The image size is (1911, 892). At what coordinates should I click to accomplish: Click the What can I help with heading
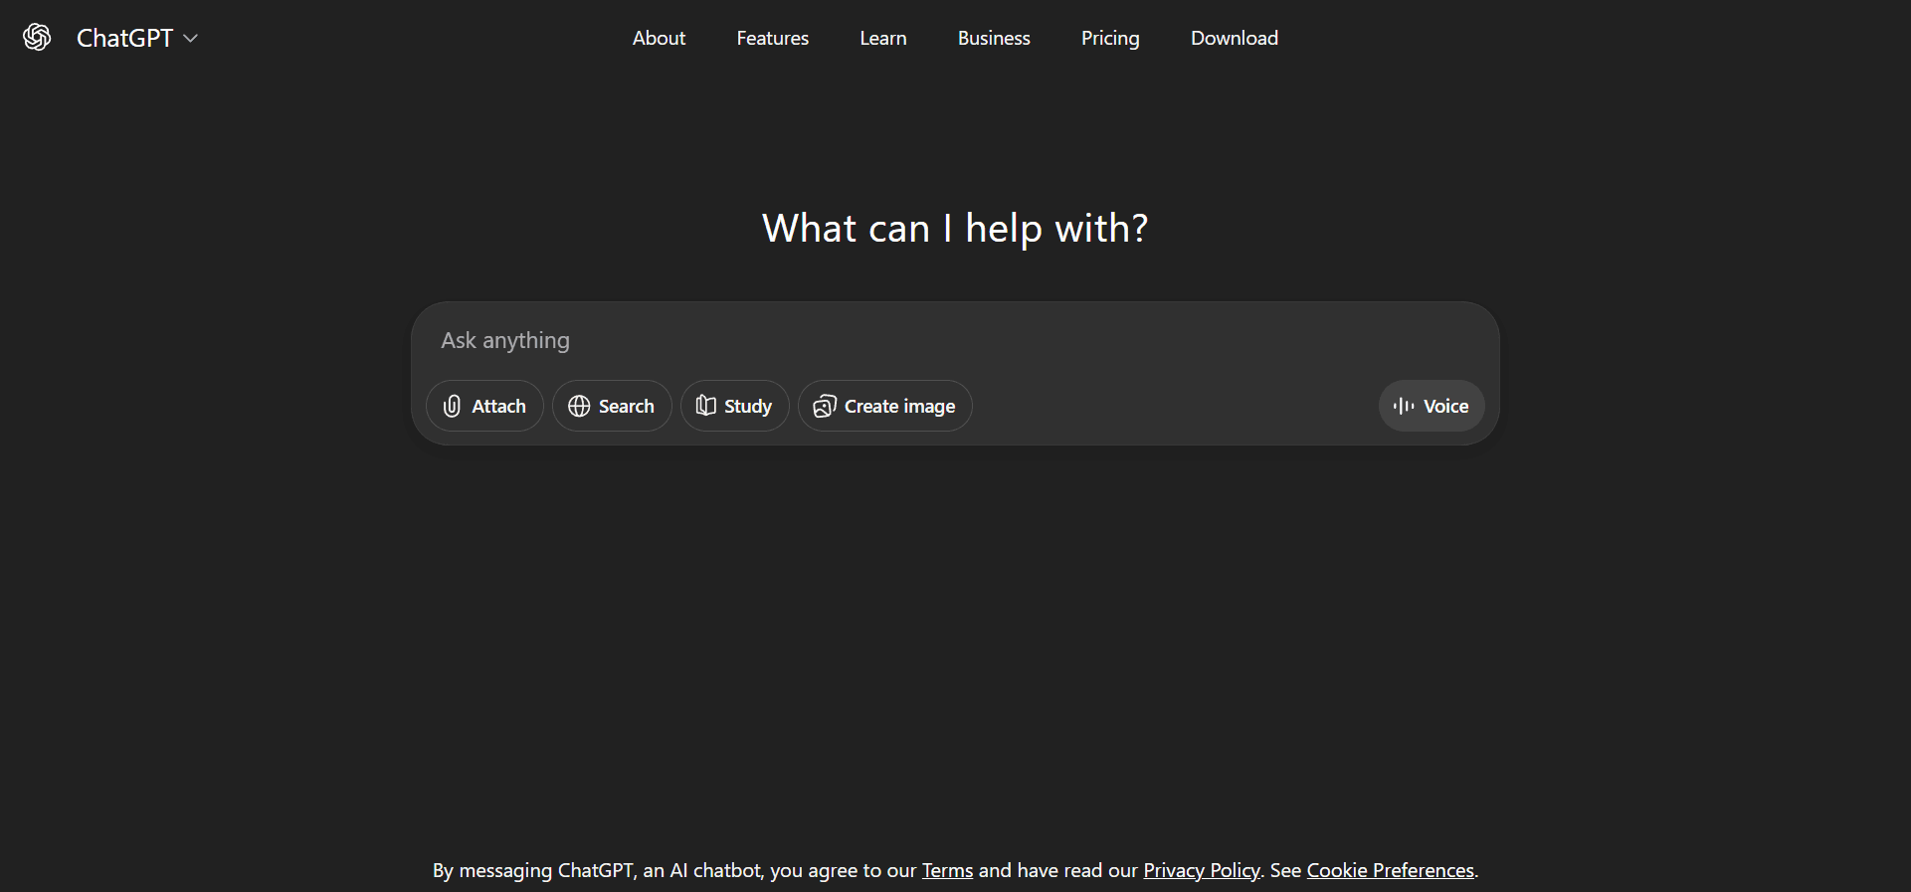955,229
